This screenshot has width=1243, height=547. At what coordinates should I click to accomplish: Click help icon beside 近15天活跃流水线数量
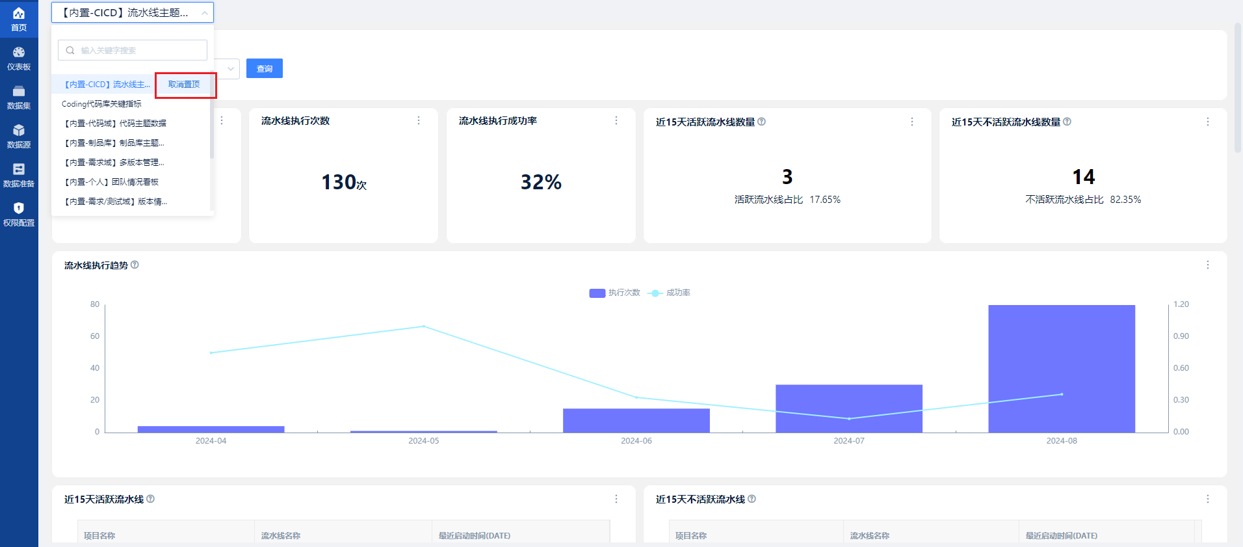(x=762, y=122)
